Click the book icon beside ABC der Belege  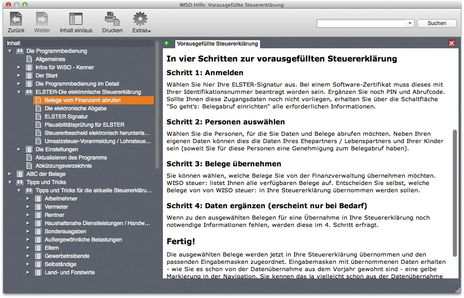[20, 174]
